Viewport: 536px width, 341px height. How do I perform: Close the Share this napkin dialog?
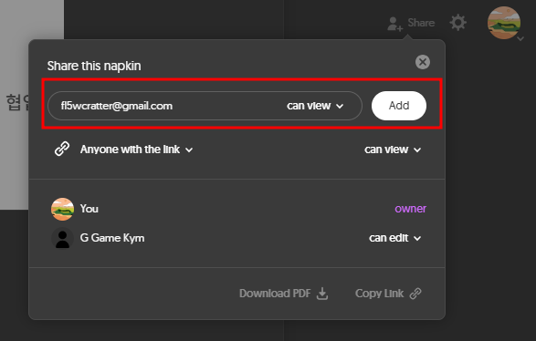[x=423, y=62]
